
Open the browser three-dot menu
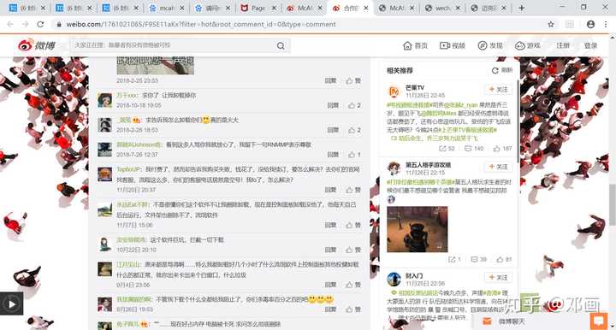606,24
